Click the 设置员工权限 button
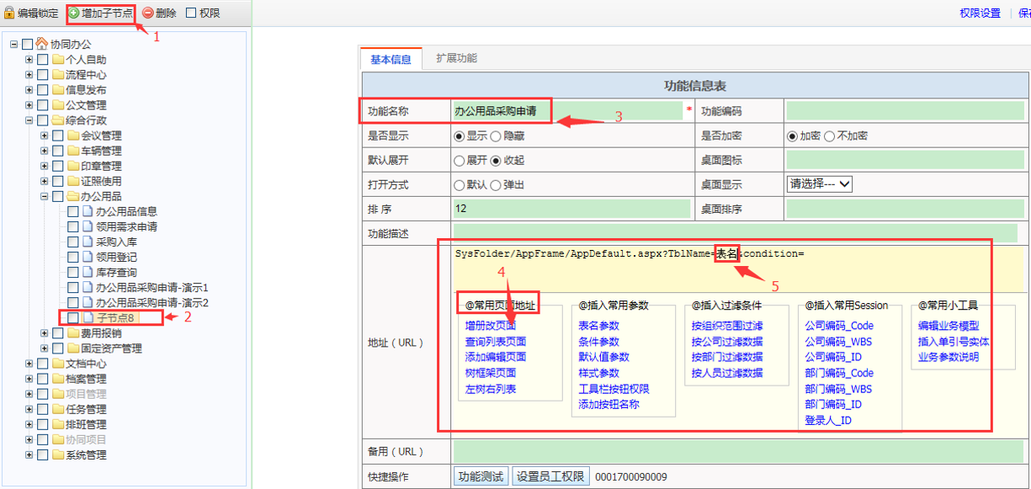Viewport: 1031px width, 489px height. click(x=551, y=476)
